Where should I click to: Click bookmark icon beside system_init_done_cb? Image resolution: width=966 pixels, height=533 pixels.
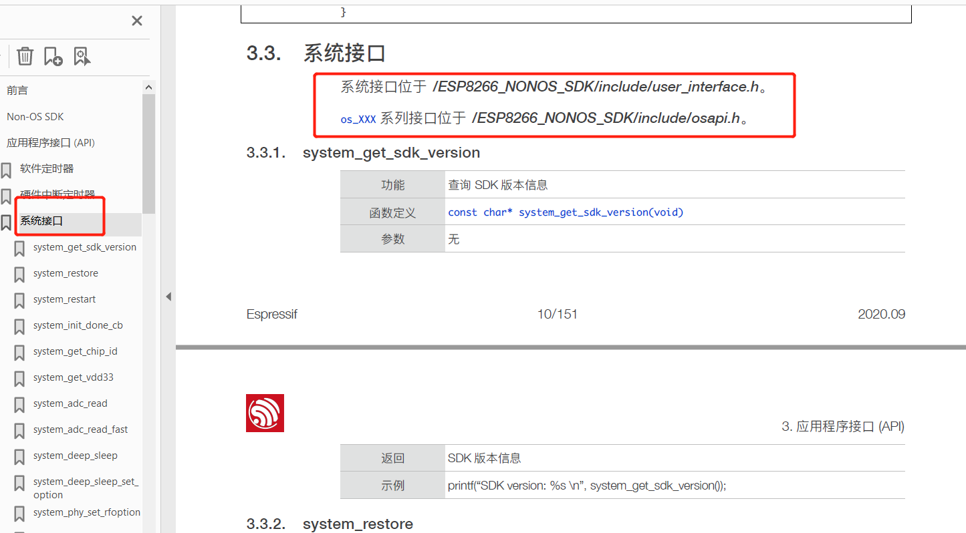pos(19,327)
